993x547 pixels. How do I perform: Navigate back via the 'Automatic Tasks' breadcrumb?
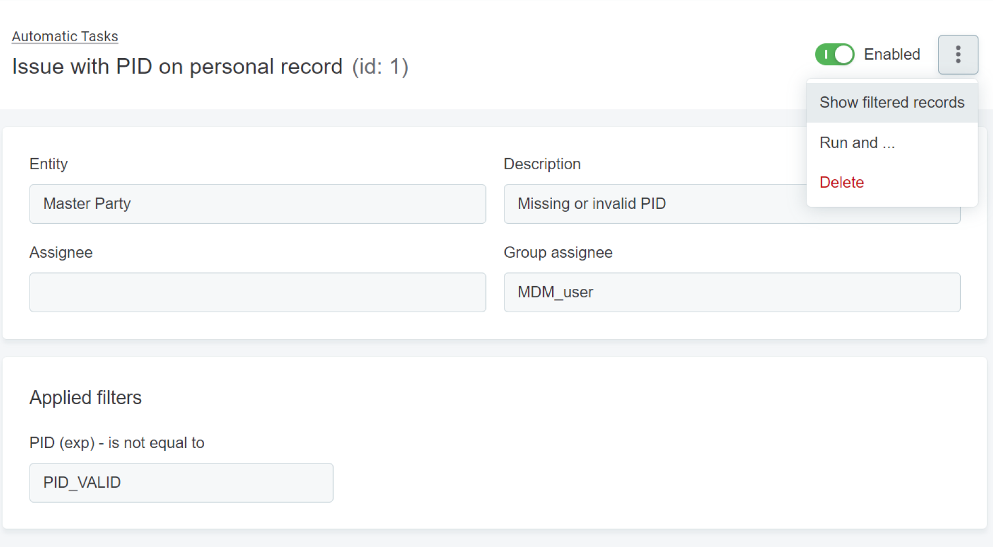[x=65, y=36]
